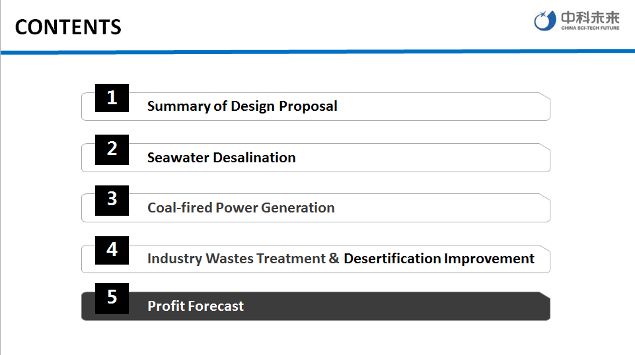The image size is (635, 355).
Task: Open the Coal-fired Power Generation entry
Action: pos(241,208)
